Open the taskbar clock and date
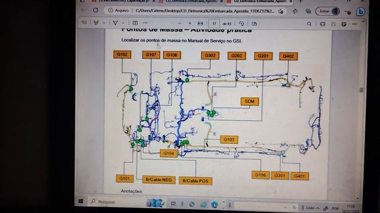Image resolution: width=380 pixels, height=213 pixels. (351, 208)
